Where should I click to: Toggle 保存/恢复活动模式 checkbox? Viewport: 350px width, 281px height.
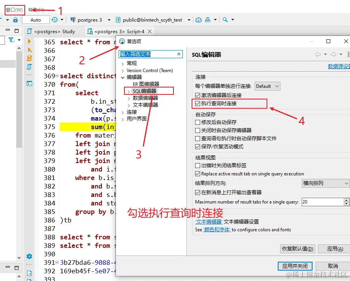tap(197, 146)
